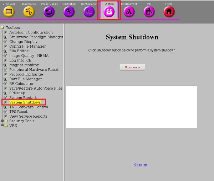Open the Error Logs icon

click(x=9, y=11)
